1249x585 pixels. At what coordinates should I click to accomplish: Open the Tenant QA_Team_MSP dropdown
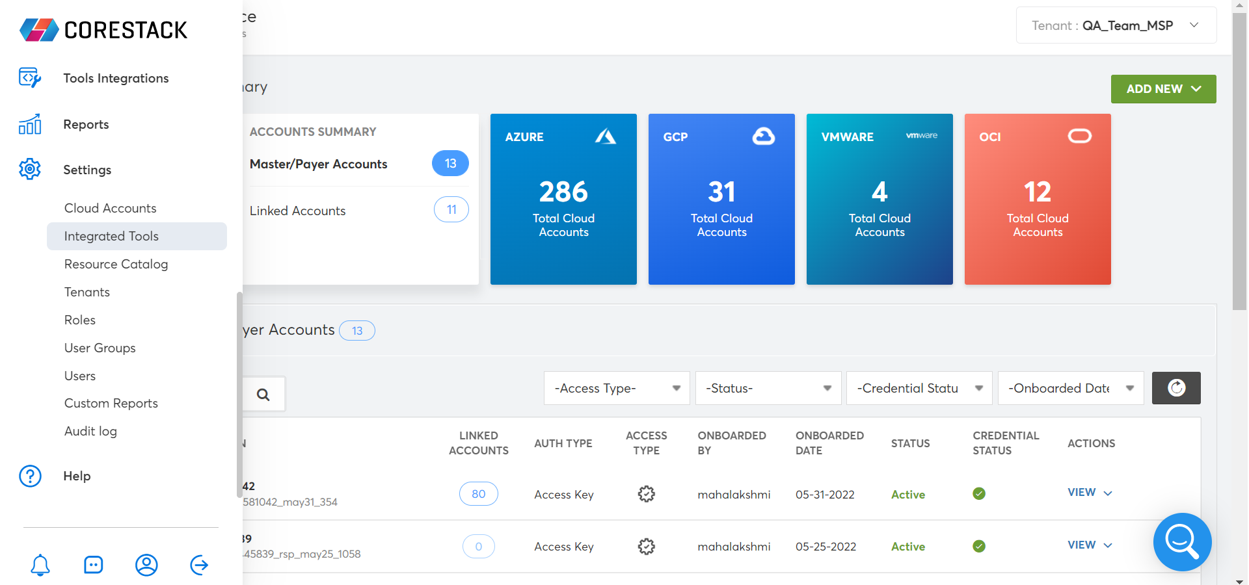(x=1116, y=25)
